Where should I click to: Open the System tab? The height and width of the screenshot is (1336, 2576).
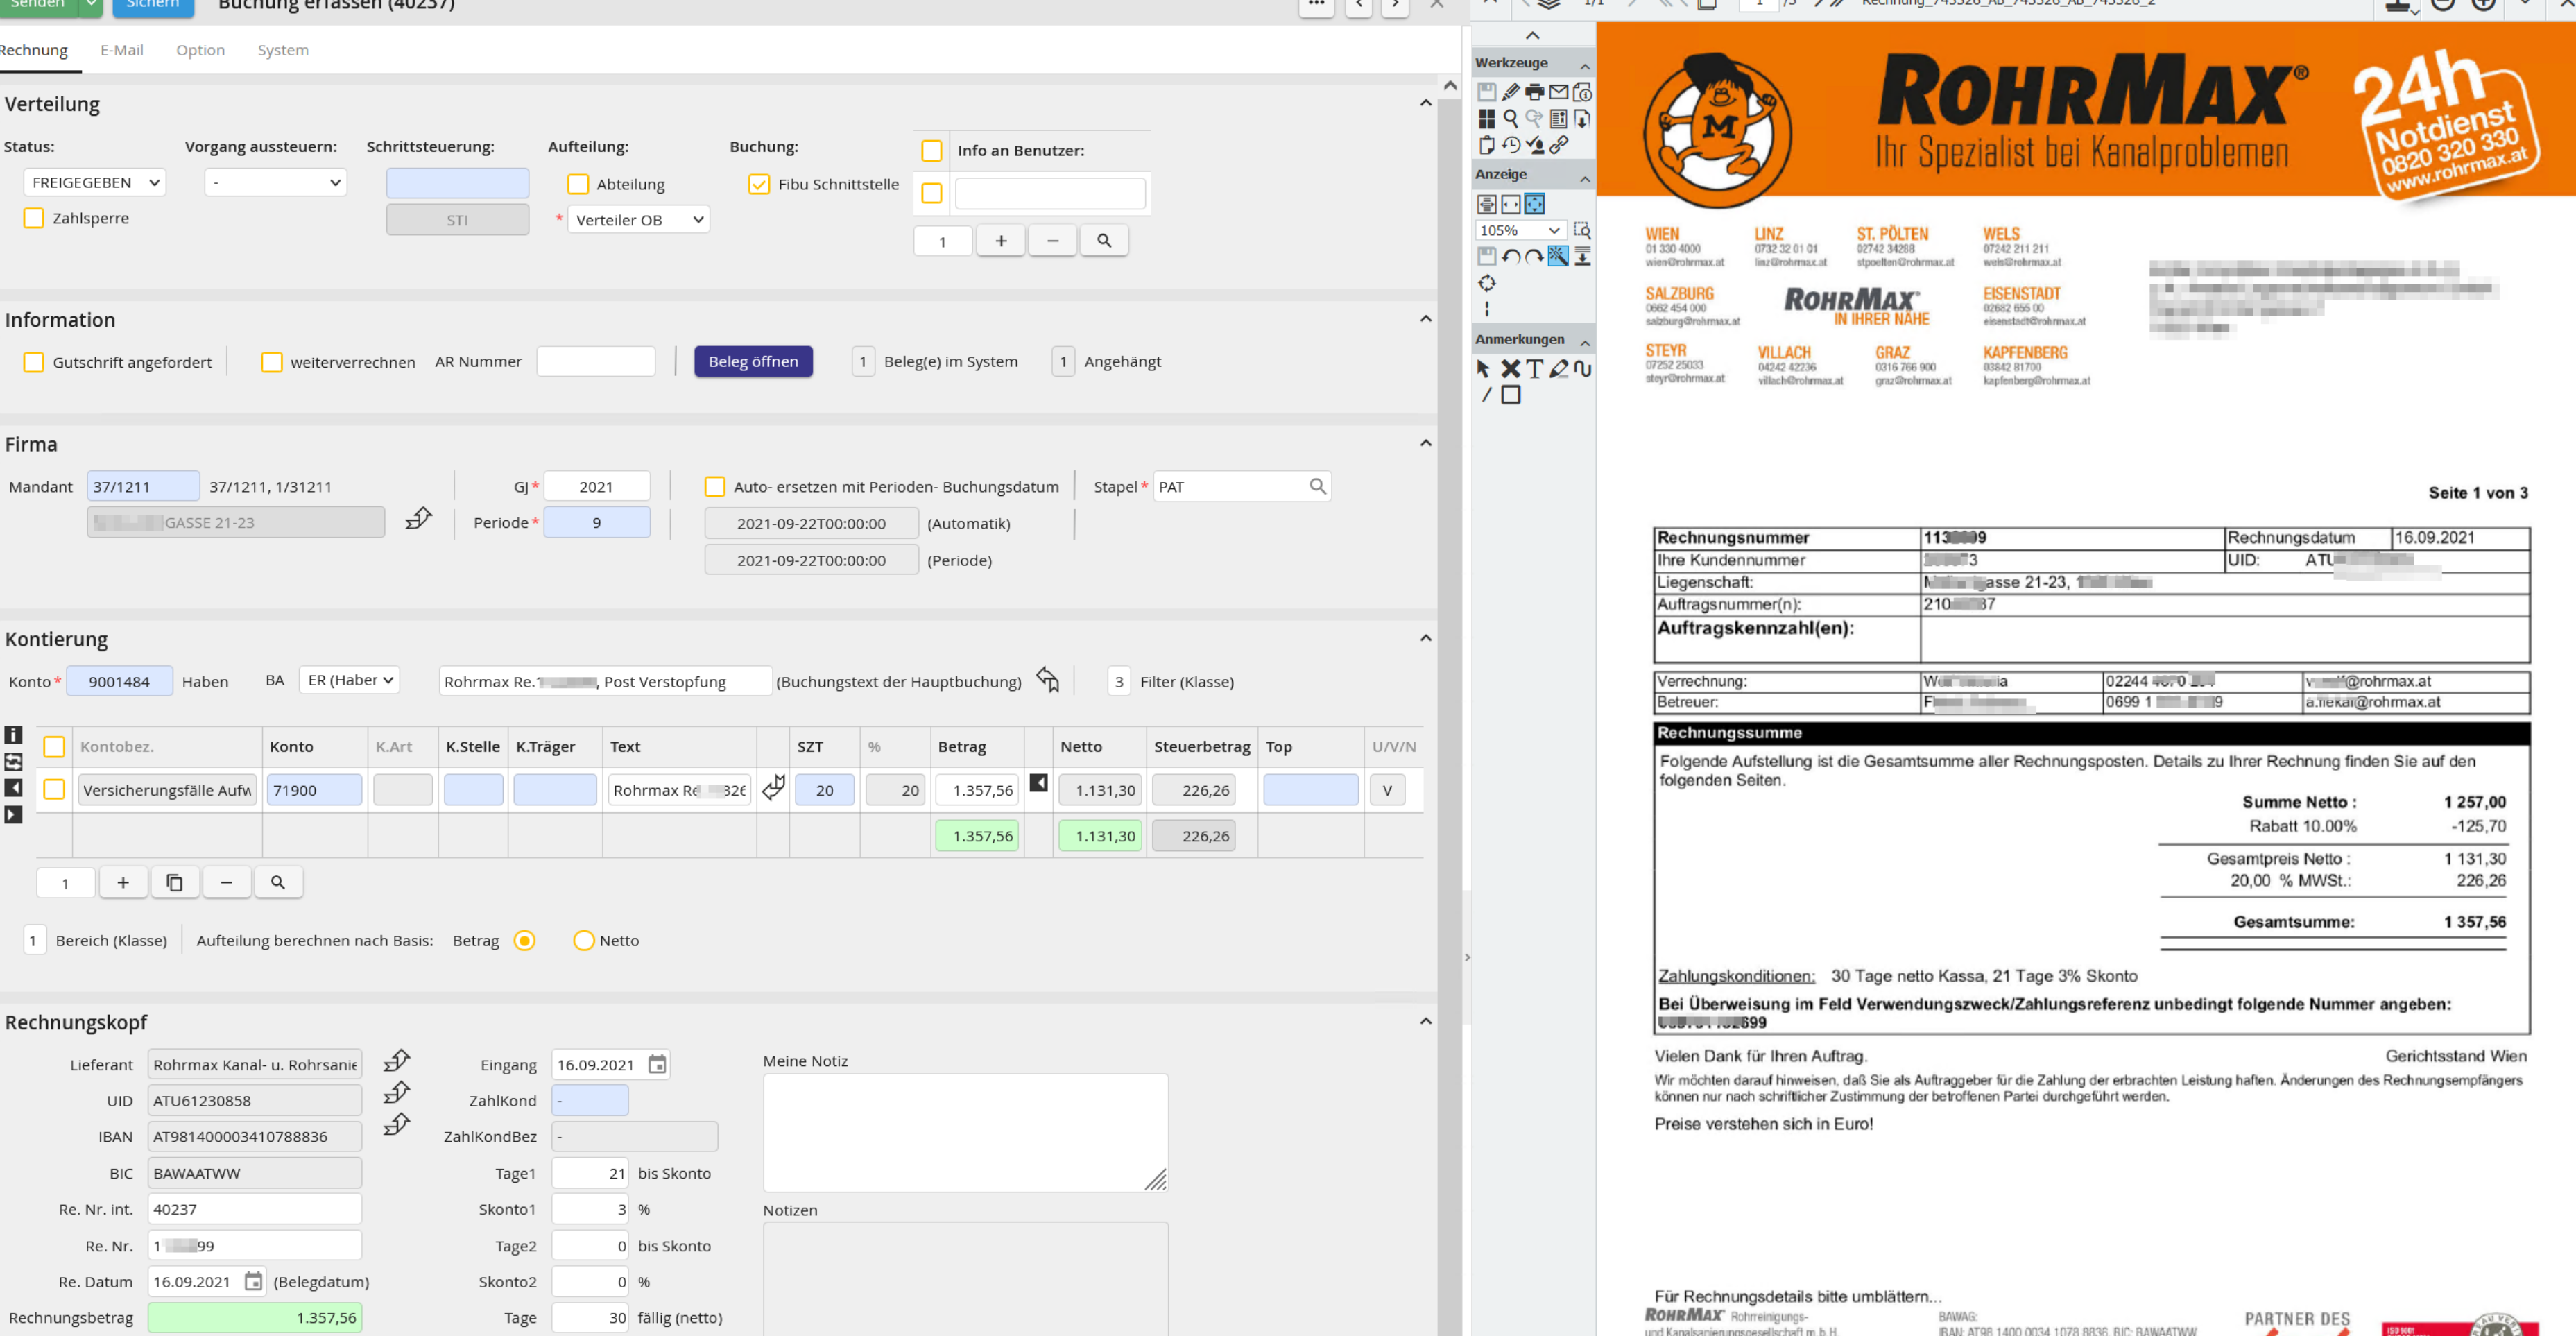pyautogui.click(x=283, y=50)
